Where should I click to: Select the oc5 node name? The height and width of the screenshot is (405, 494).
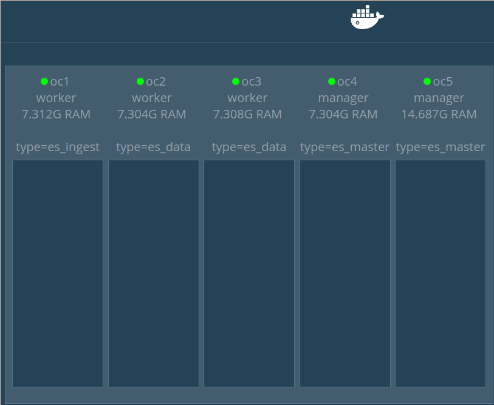443,82
